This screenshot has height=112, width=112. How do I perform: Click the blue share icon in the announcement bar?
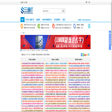(82, 55)
